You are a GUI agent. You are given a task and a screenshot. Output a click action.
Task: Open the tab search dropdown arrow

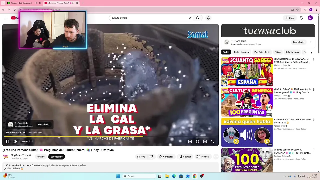click(3, 3)
